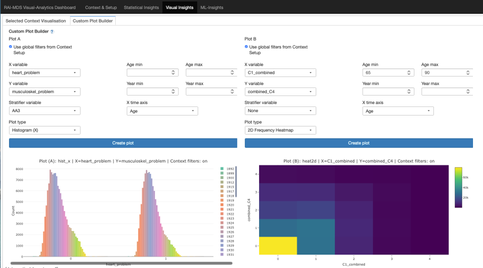
Task: Open Plot B Plot type 2D Frequency Heatmap dropdown
Action: point(280,130)
